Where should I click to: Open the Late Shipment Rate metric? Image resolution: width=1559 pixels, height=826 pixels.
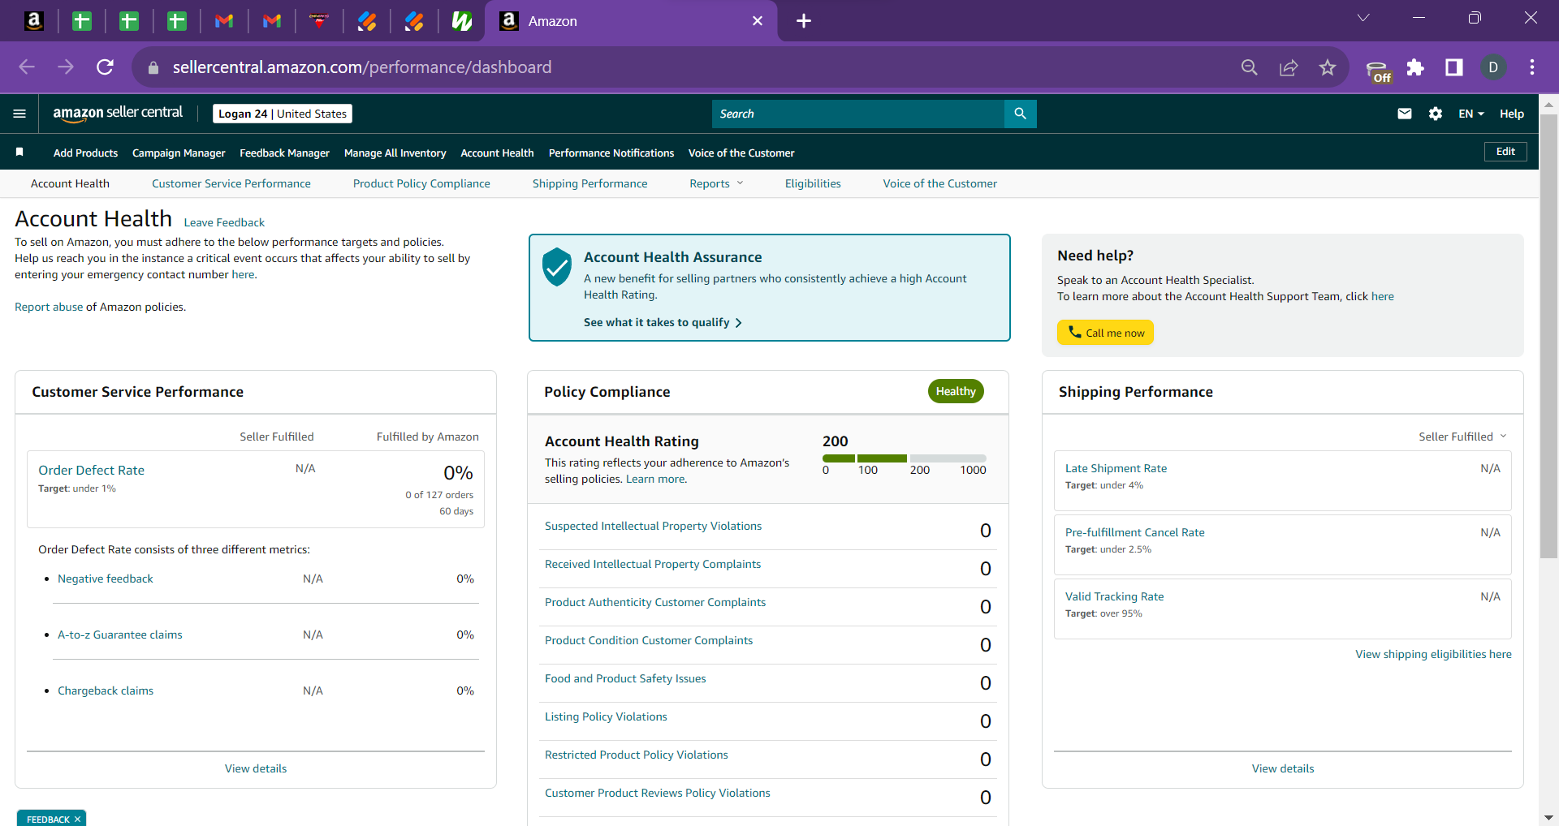(1116, 468)
